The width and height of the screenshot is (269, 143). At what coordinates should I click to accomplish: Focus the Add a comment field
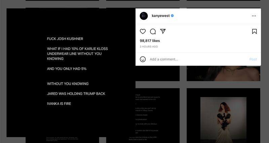point(198,59)
